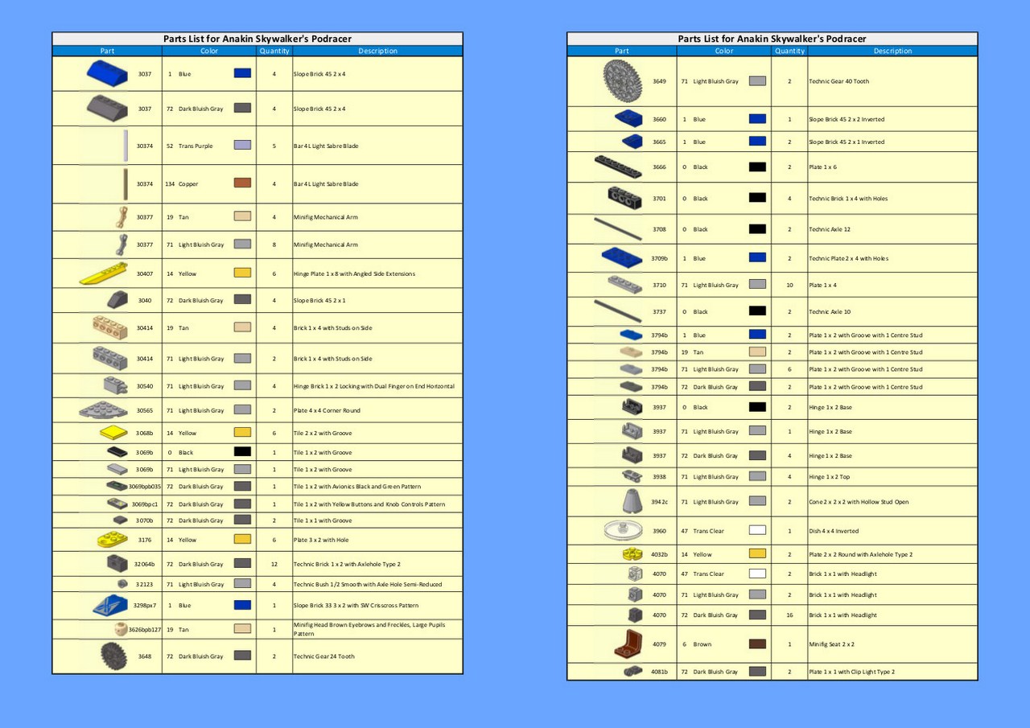This screenshot has height=728, width=1030.
Task: Click the 4081b clip light plate image
Action: (632, 672)
